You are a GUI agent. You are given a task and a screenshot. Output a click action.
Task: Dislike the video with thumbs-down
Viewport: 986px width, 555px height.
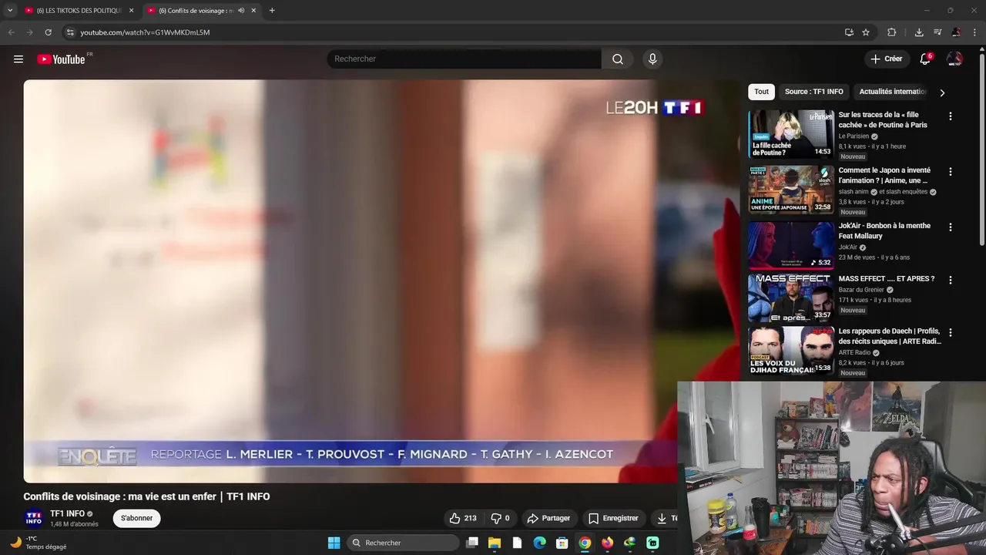501,518
